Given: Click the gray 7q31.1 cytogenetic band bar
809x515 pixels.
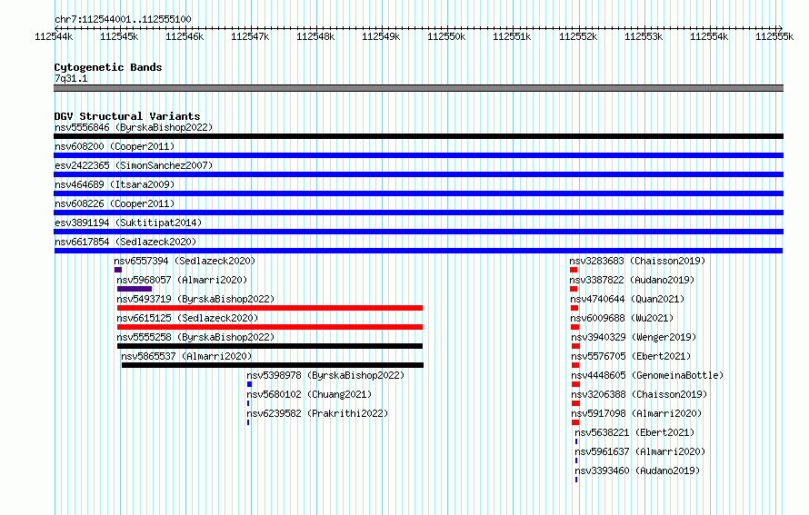Looking at the screenshot, I should pos(418,88).
